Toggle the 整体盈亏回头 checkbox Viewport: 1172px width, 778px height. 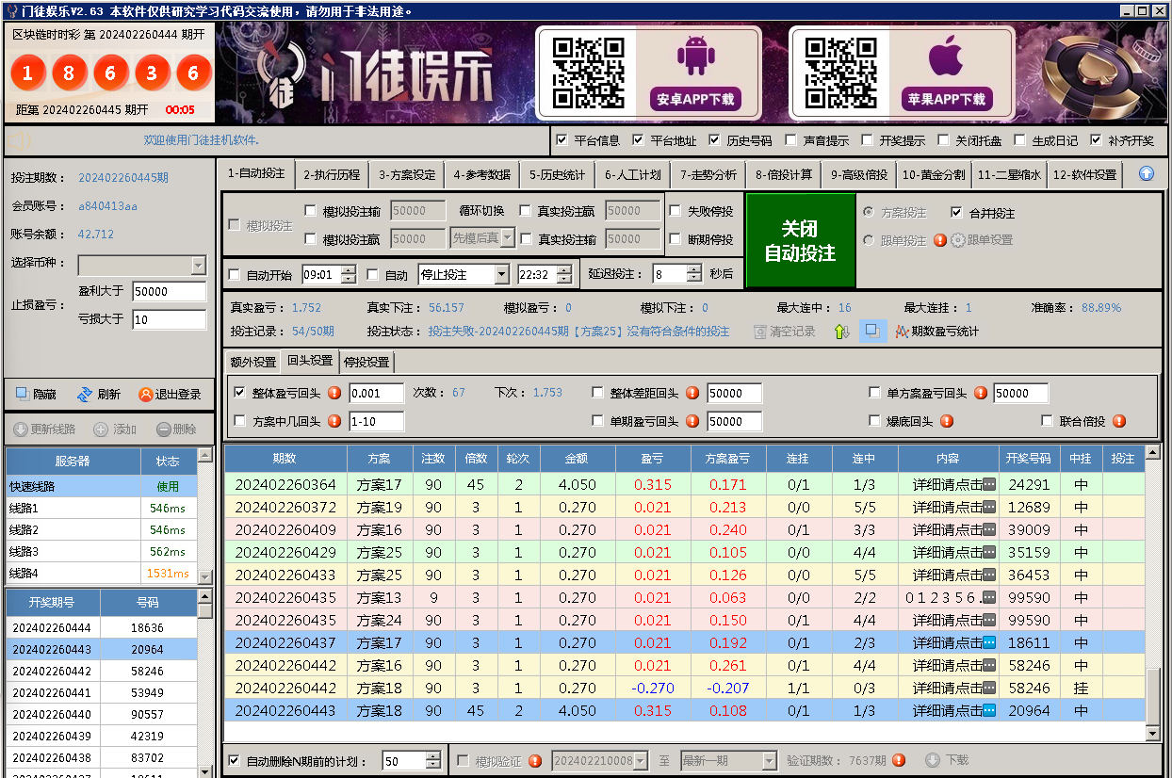click(239, 394)
